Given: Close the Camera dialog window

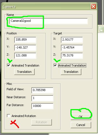Looking at the screenshot, I should pyautogui.click(x=93, y=7).
